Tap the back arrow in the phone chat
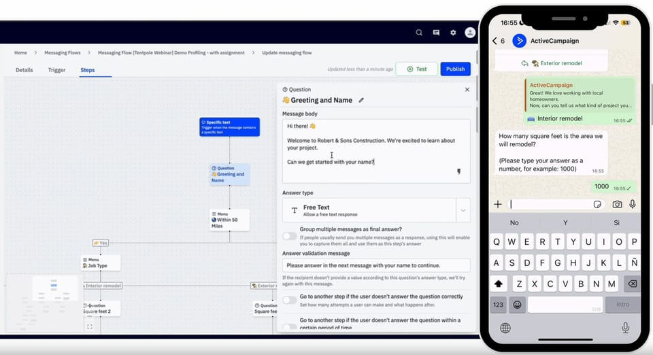 coord(495,41)
